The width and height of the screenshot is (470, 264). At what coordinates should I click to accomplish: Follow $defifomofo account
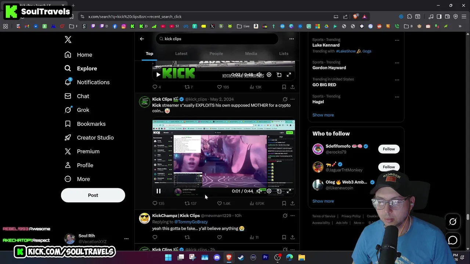coord(389,149)
